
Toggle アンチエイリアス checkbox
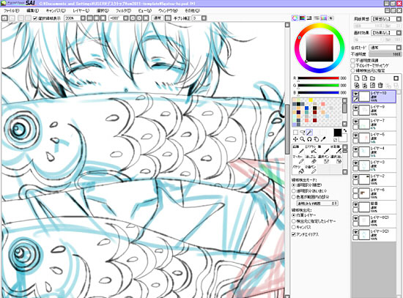coord(294,234)
